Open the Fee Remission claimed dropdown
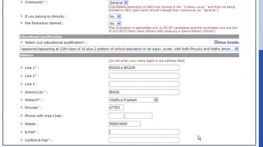The image size is (263, 147). click(115, 23)
